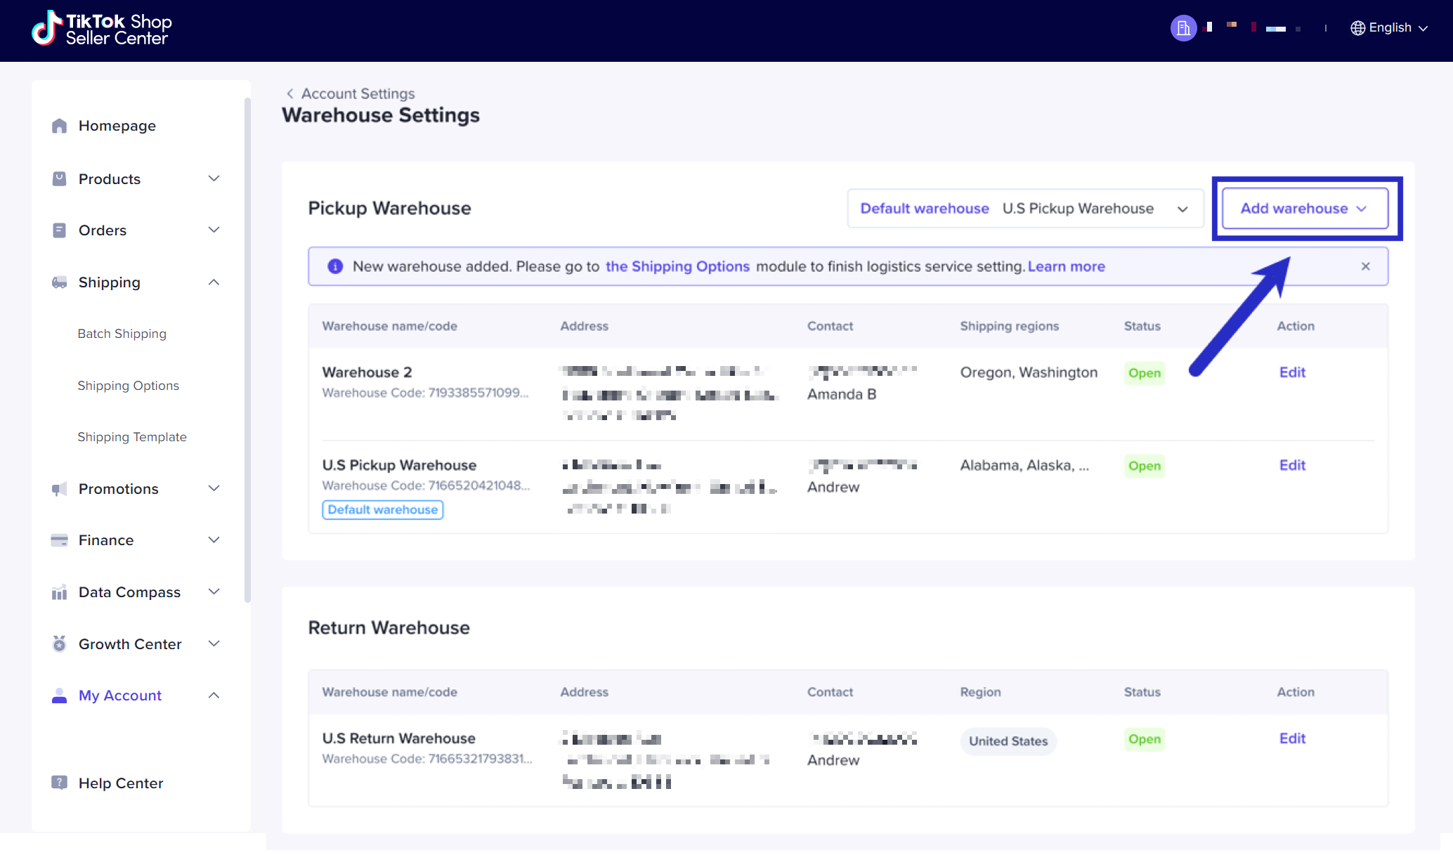Click the Data Compass sidebar icon
1453x855 pixels.
60,592
